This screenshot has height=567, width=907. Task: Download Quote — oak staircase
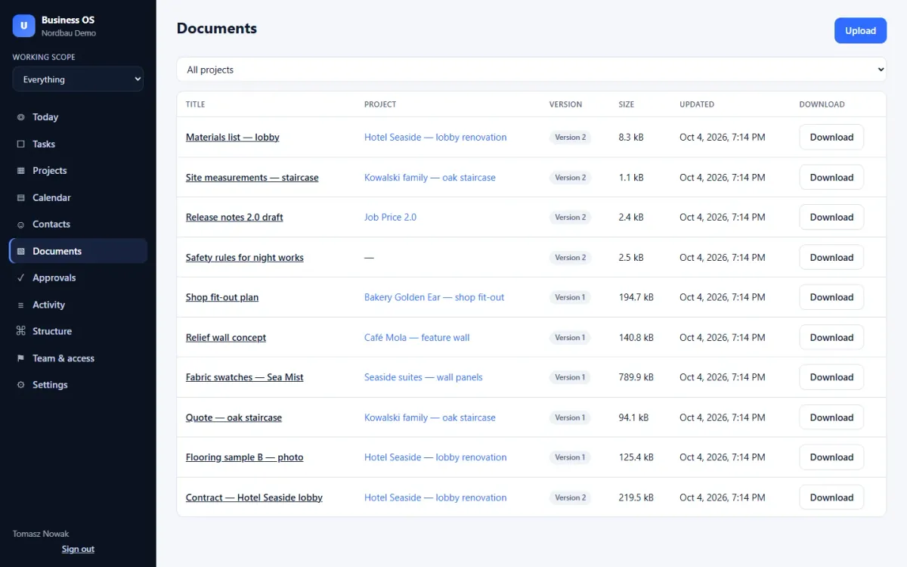tap(831, 417)
